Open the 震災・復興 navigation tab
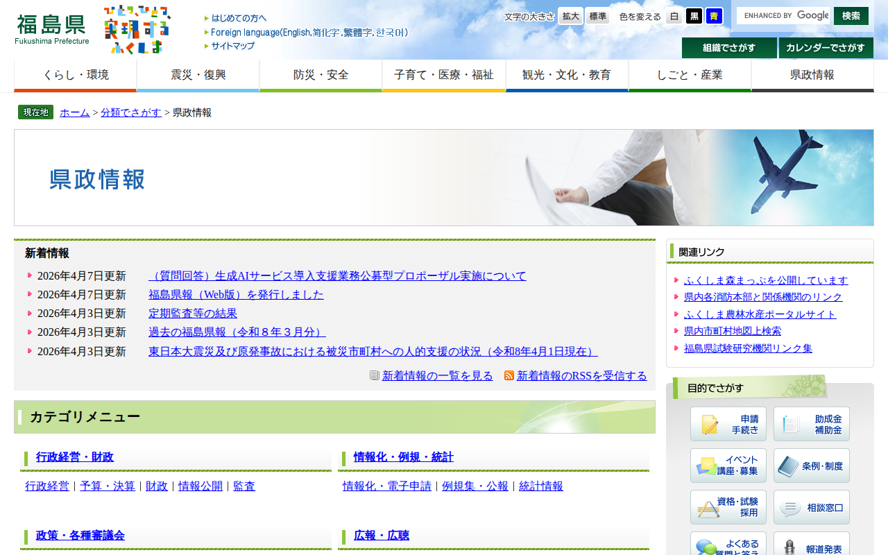 click(x=198, y=76)
